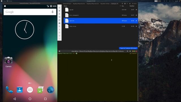Launch the Browser globe app
Viewport: 181px width, 102px height.
coord(51,90)
